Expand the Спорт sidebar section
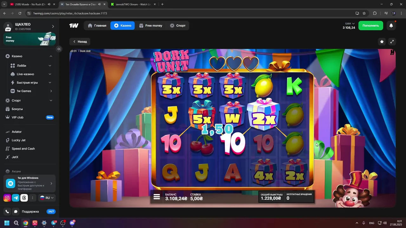 51,100
